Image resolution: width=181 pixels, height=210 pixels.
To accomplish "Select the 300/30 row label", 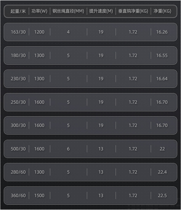I will click(18, 125).
